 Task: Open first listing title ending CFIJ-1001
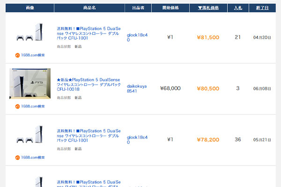88,32
